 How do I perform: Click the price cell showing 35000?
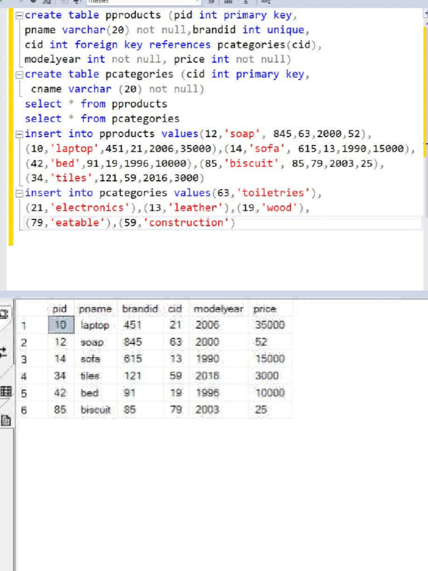270,325
